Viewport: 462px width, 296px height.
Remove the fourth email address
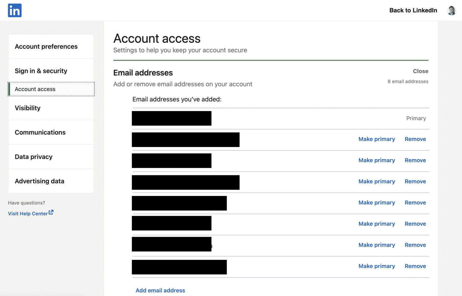(415, 181)
